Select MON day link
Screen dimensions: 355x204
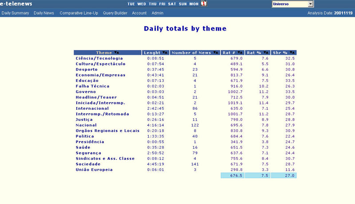tap(194, 4)
